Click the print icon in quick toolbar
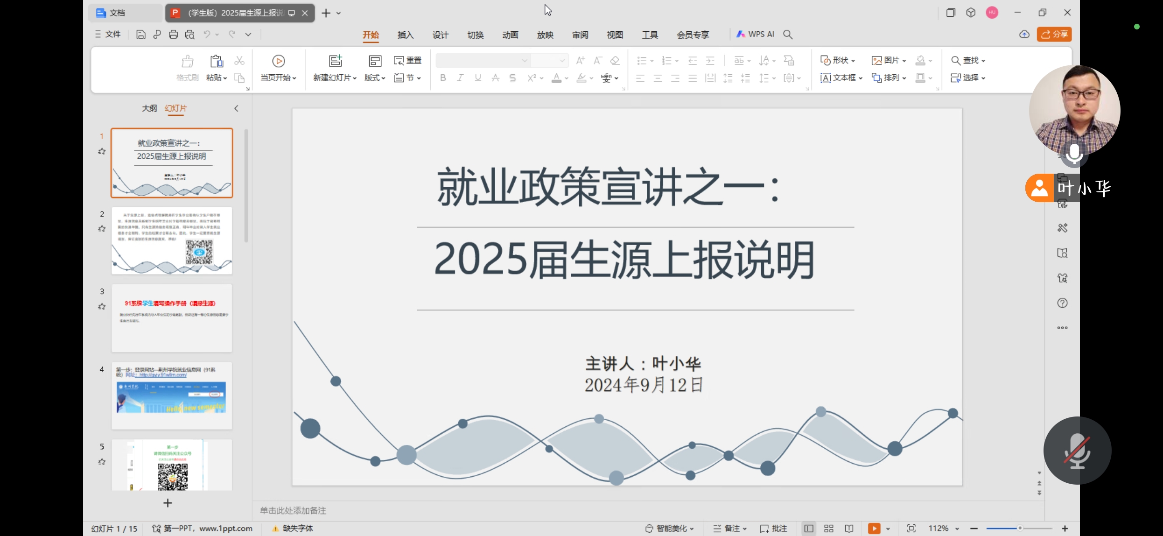This screenshot has width=1163, height=536. (173, 34)
